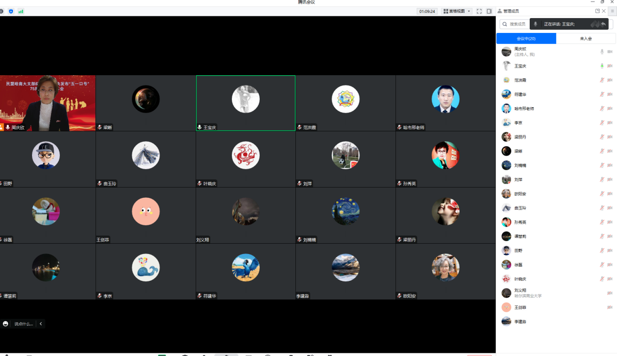Screen dimensions: 617x356
Task: Collapse the chat bar with left chevron
Action: click(x=41, y=324)
